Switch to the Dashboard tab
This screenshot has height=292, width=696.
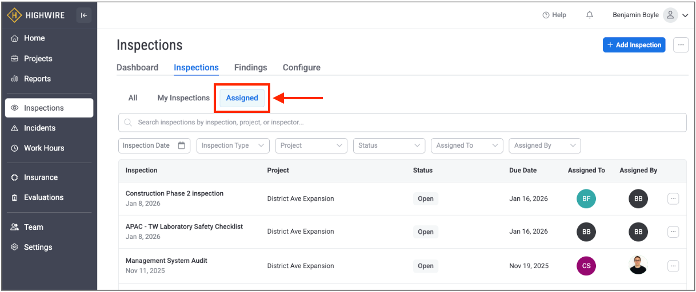point(137,67)
